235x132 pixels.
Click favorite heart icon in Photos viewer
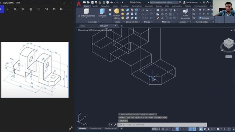[x=39, y=9]
